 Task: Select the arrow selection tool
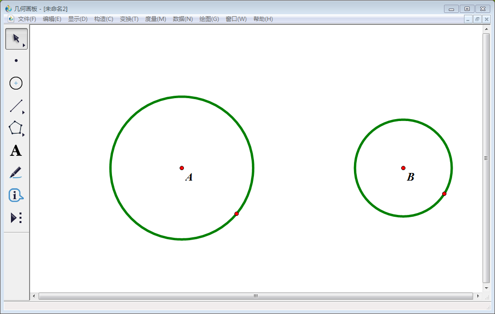[x=16, y=39]
